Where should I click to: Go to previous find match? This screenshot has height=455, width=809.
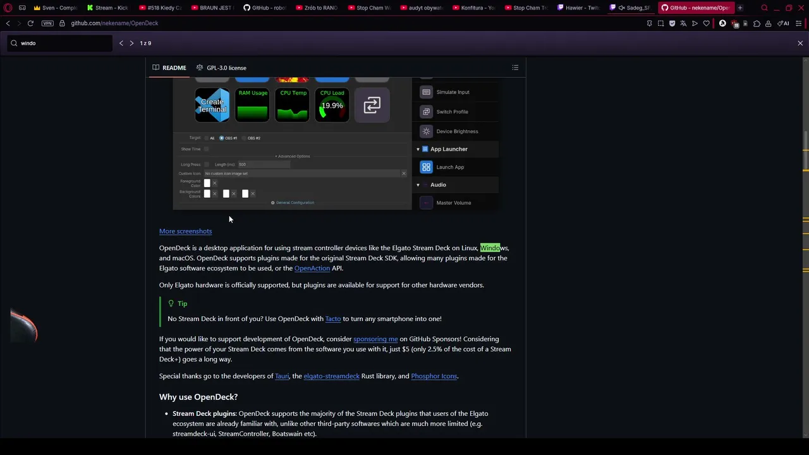[x=121, y=43]
